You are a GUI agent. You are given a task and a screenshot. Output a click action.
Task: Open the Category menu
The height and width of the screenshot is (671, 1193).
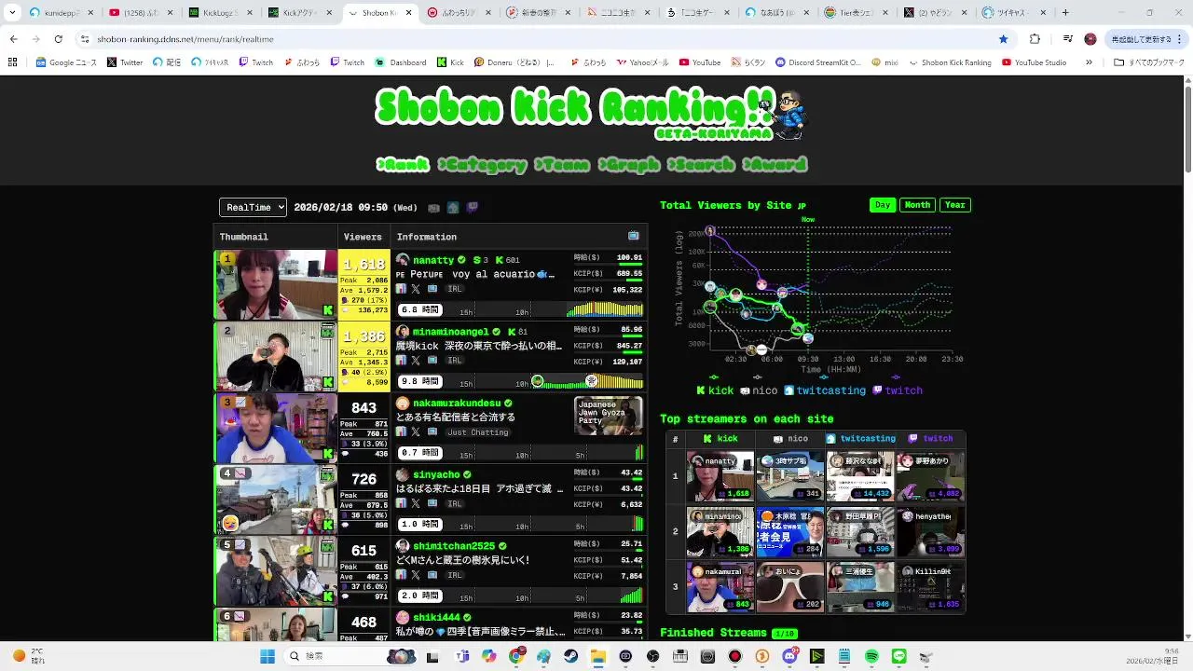pyautogui.click(x=482, y=165)
